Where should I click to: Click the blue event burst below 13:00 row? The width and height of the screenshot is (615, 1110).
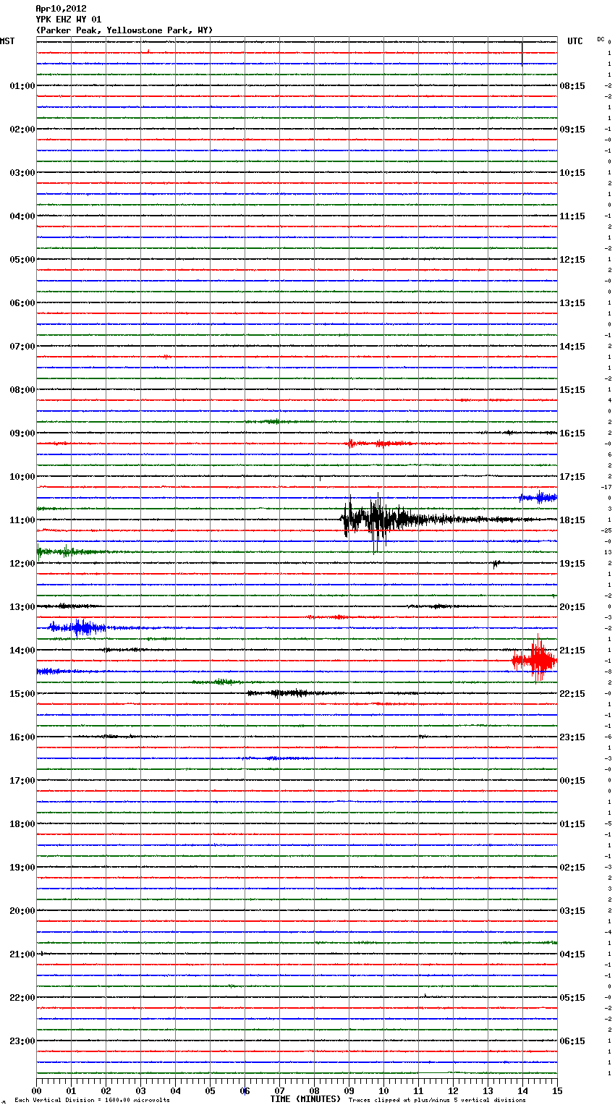point(78,627)
